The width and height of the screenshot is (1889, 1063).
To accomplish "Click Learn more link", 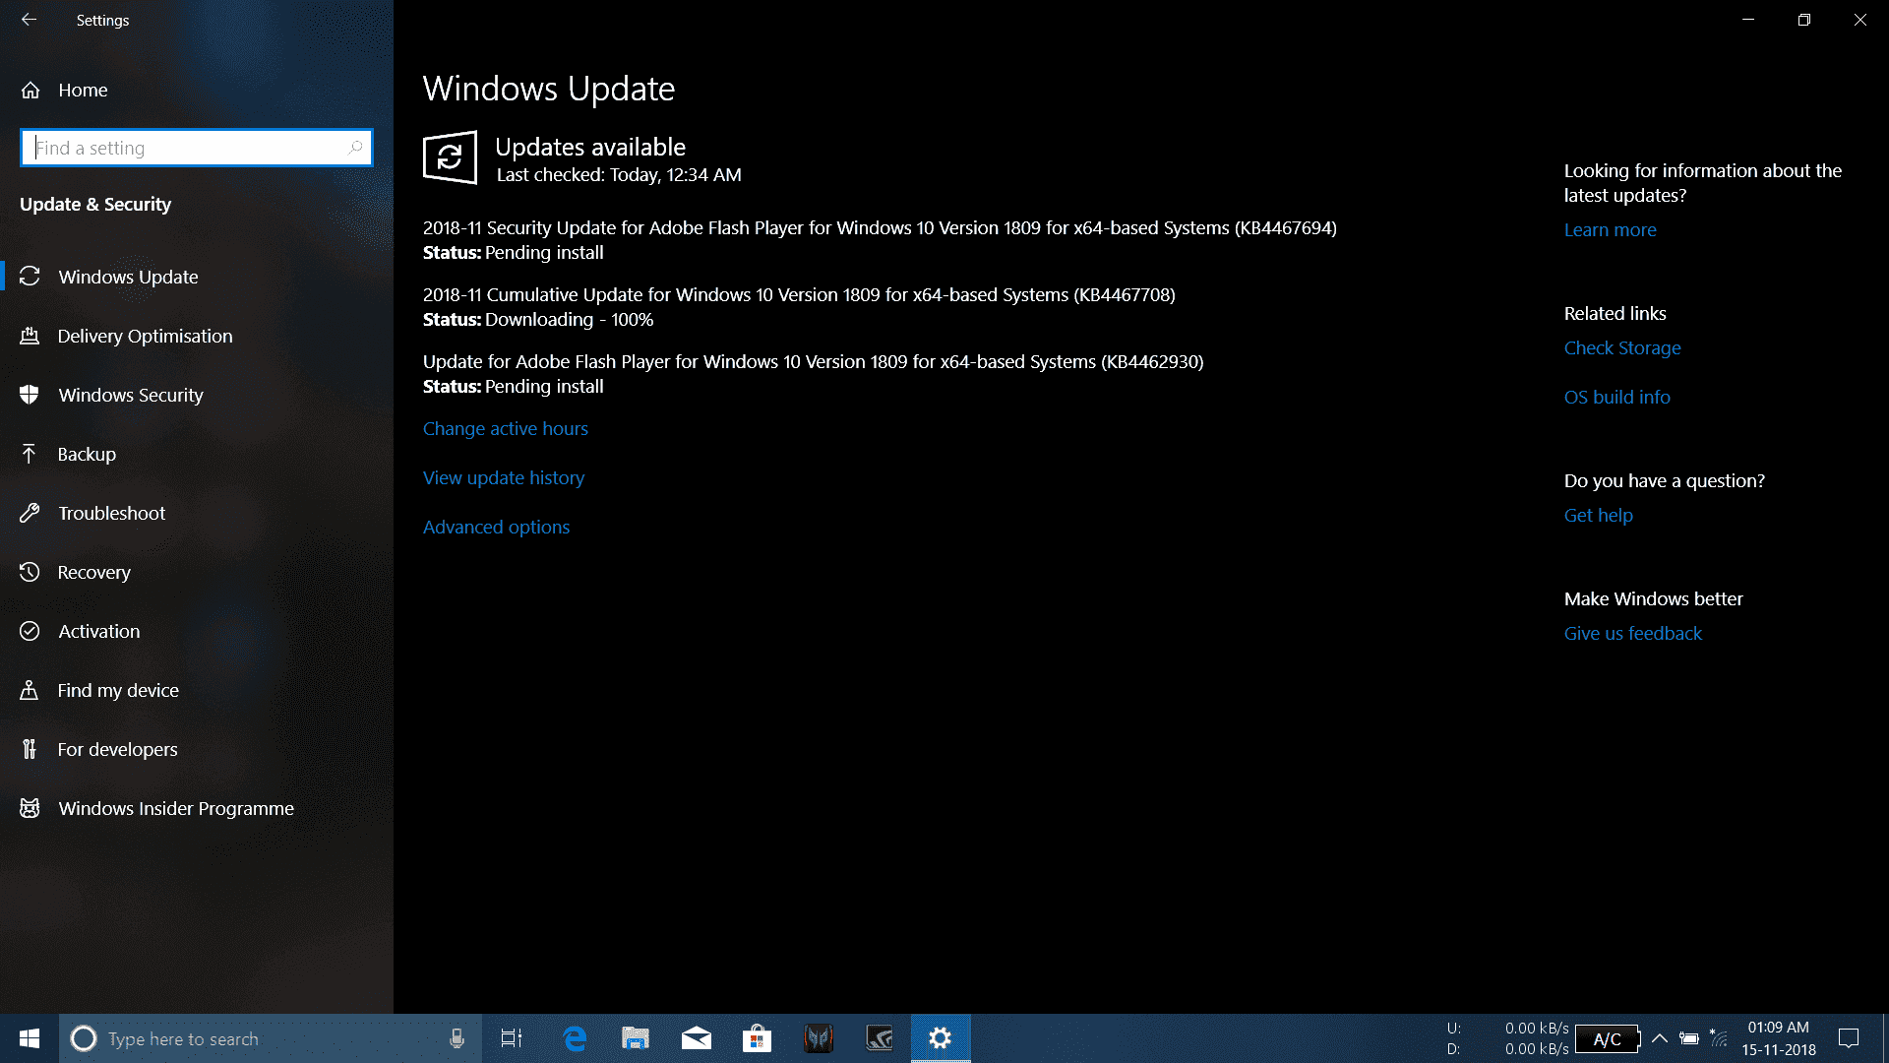I will [x=1610, y=230].
